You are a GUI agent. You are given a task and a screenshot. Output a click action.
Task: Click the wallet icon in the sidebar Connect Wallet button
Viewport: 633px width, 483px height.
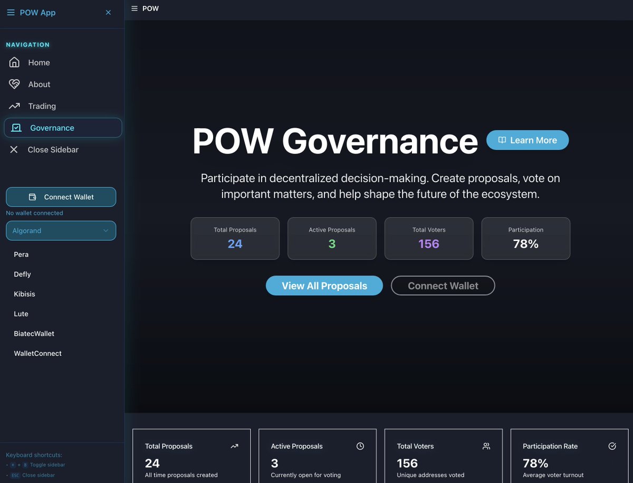point(32,197)
